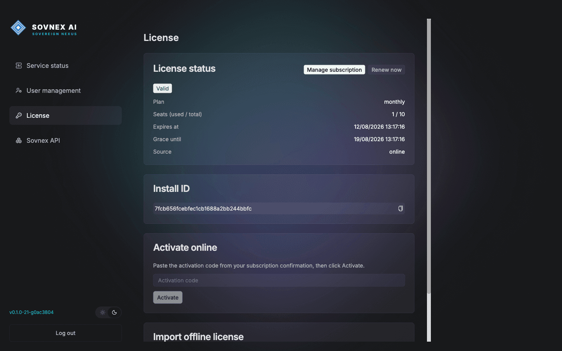Click the 'Install ID' heading
Image resolution: width=562 pixels, height=351 pixels.
tap(171, 189)
